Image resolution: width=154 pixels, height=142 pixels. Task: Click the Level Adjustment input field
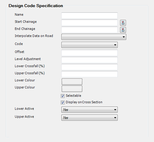point(89,60)
